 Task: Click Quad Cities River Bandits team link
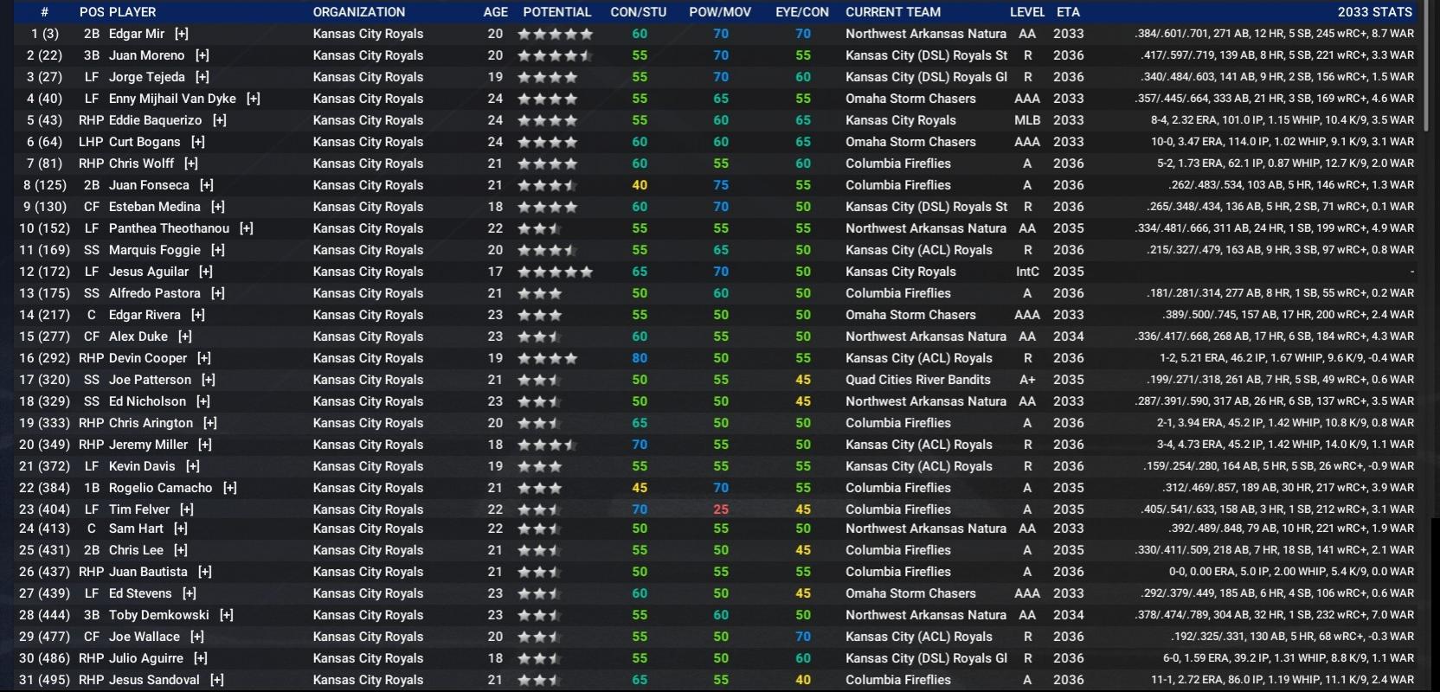[x=917, y=380]
